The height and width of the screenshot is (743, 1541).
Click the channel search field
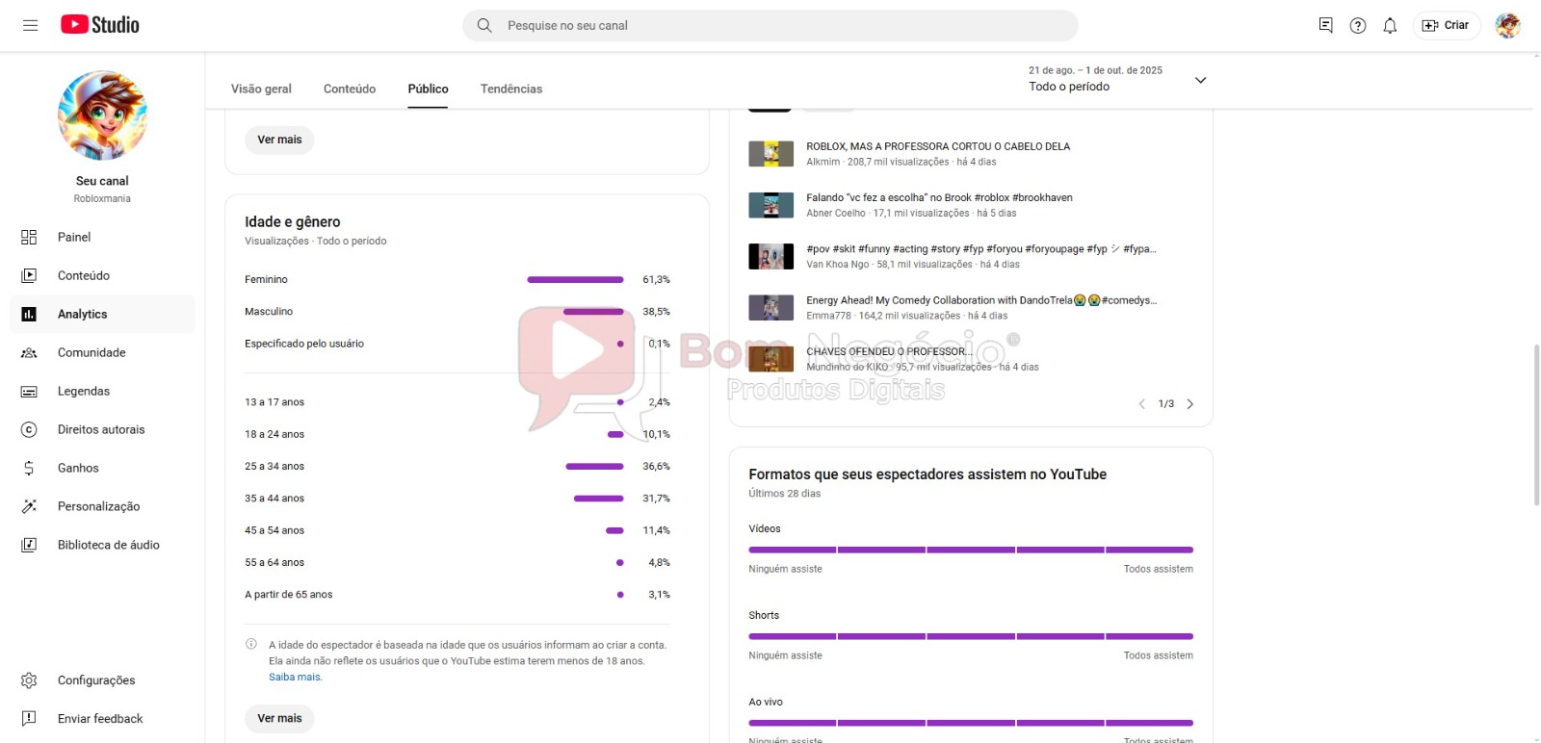click(x=770, y=26)
